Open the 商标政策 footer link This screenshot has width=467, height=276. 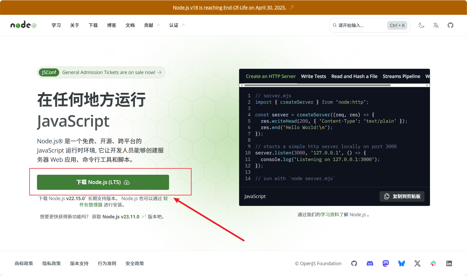point(24,263)
